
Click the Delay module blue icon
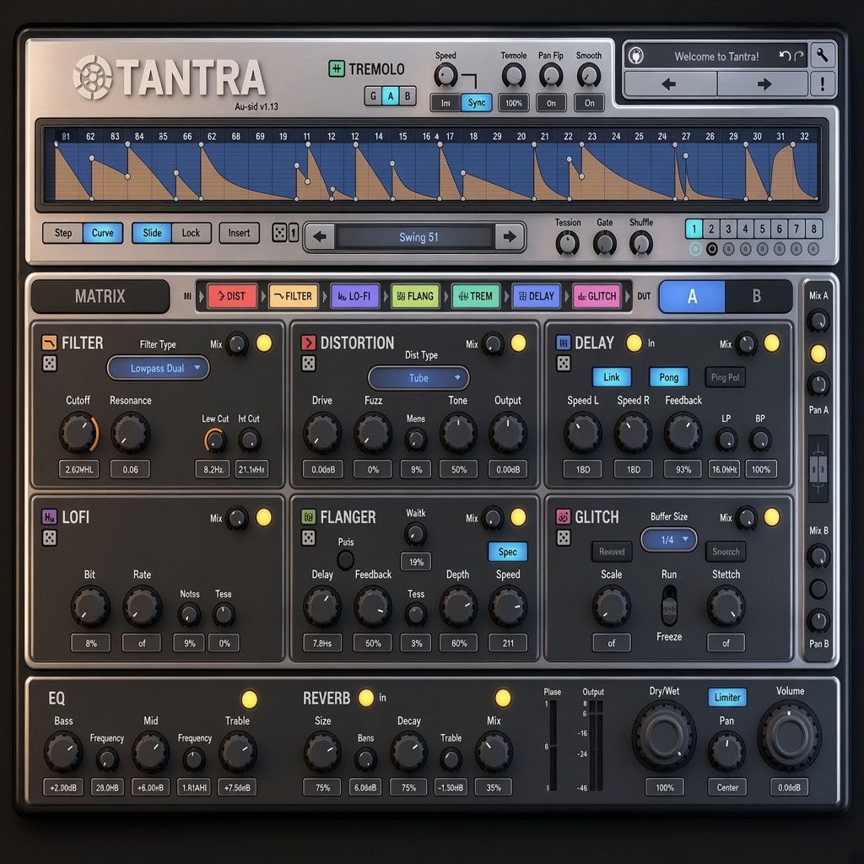point(563,343)
